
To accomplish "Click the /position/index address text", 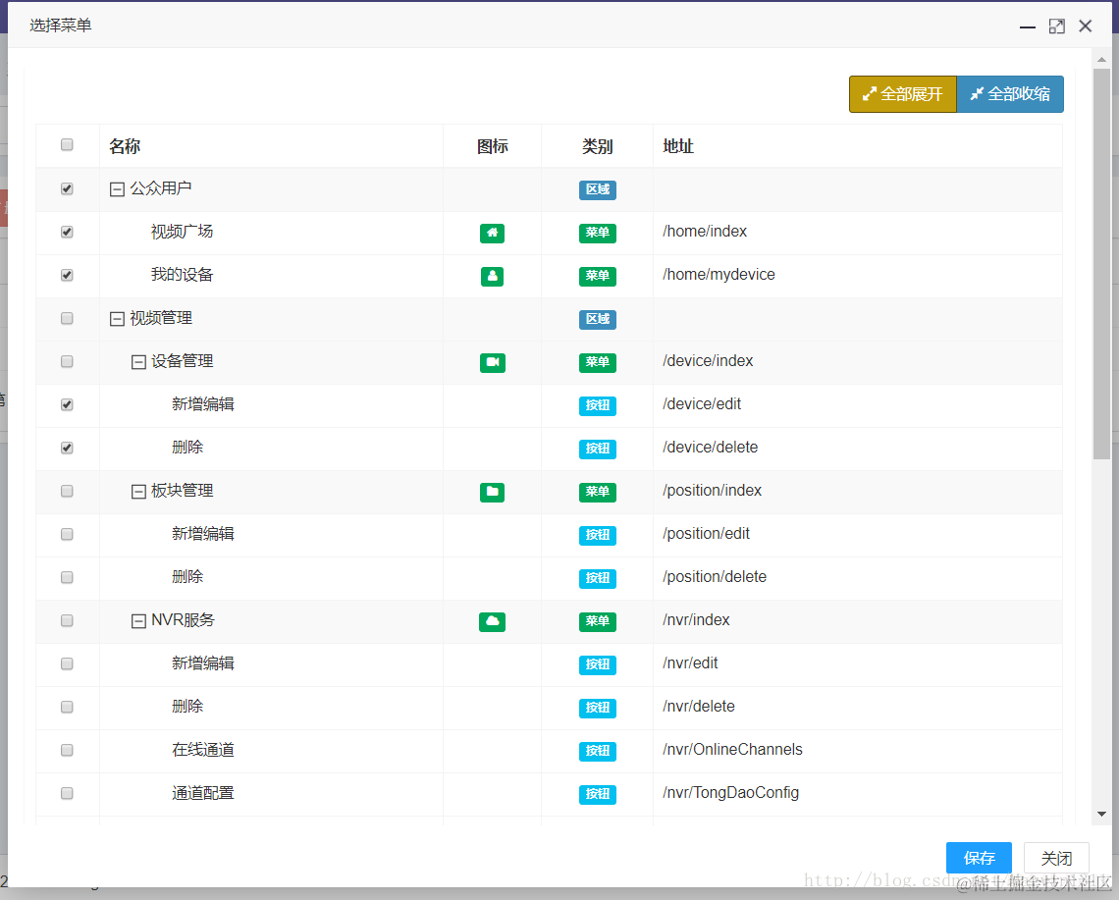I will coord(712,491).
